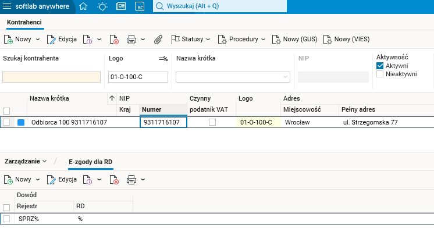The image size is (434, 242).
Task: Enable the Nieaktywni checkbox
Action: (380, 74)
